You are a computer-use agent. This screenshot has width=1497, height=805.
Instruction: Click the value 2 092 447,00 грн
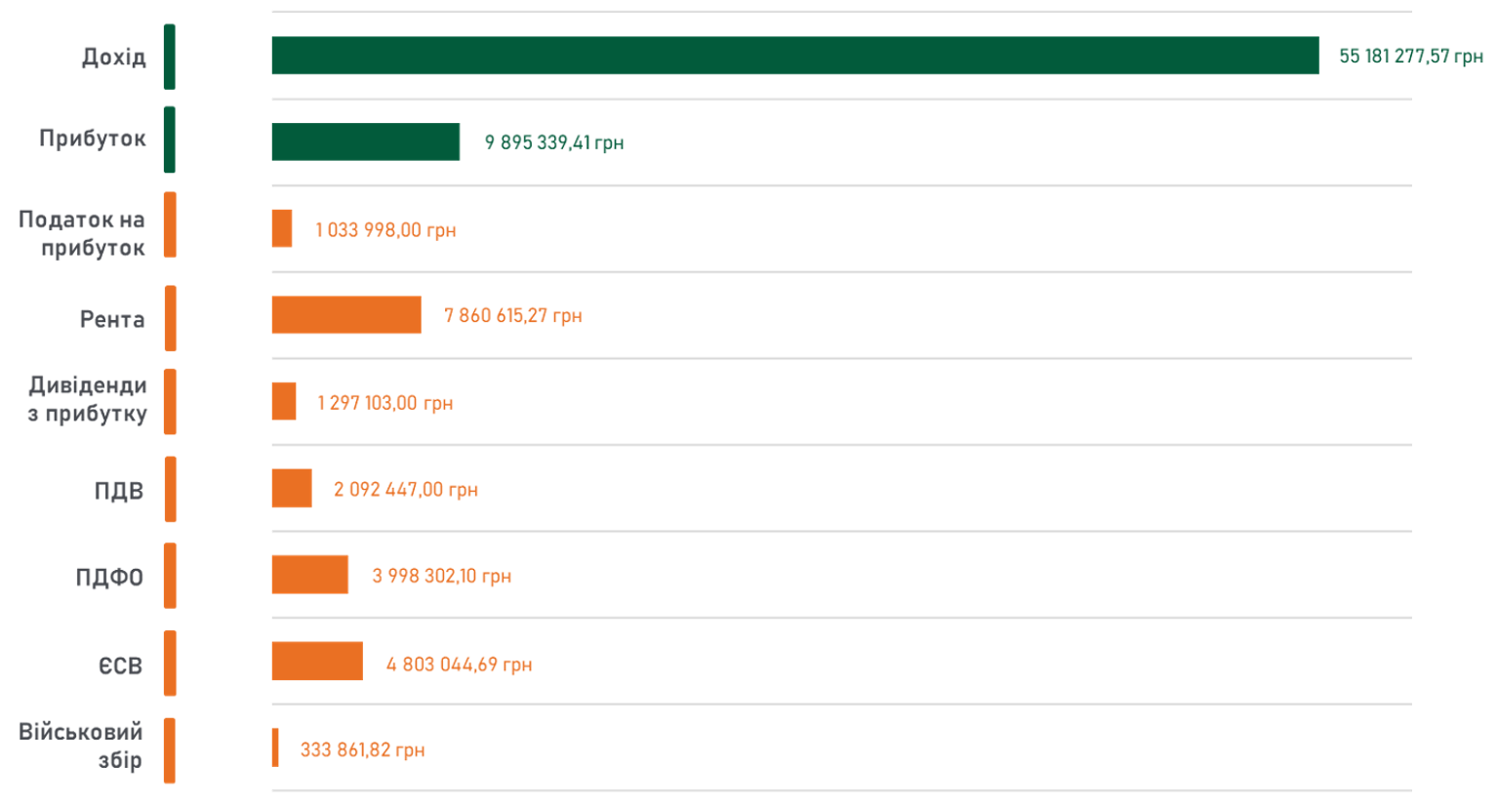(405, 490)
